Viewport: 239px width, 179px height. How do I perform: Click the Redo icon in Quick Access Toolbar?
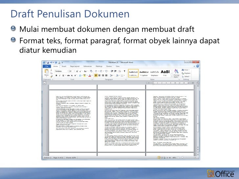pyautogui.click(x=56, y=63)
